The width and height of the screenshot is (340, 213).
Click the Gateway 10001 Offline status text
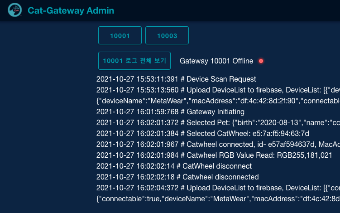[x=217, y=61]
